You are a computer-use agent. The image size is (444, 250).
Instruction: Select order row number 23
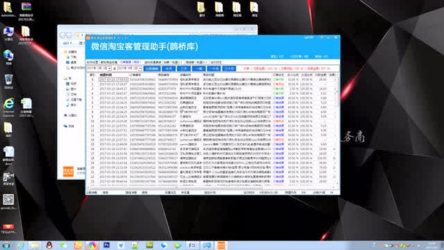[211, 181]
